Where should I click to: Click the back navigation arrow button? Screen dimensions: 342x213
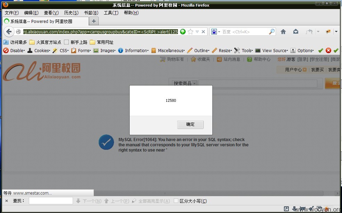point(9,32)
